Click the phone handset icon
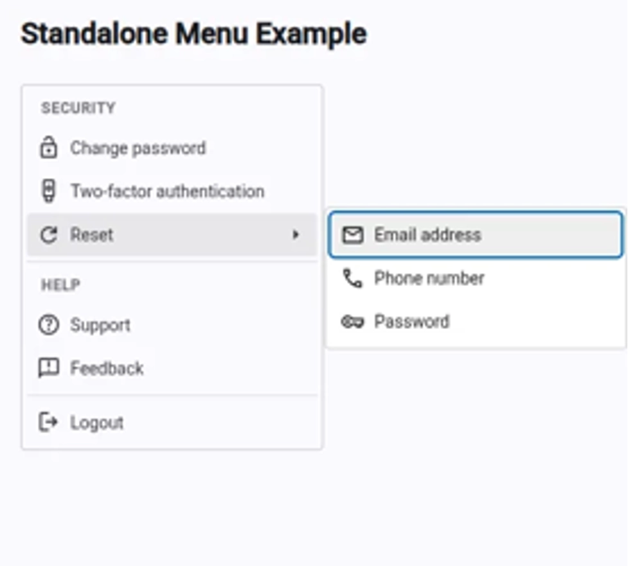The width and height of the screenshot is (628, 566). point(352,279)
